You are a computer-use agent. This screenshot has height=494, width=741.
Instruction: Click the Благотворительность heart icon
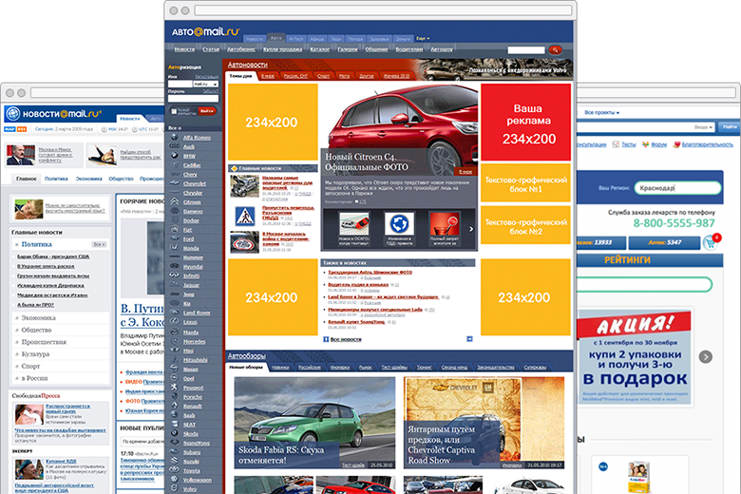coord(676,144)
